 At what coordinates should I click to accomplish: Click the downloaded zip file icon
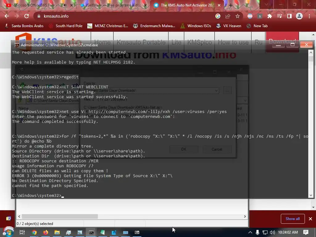coord(8,218)
